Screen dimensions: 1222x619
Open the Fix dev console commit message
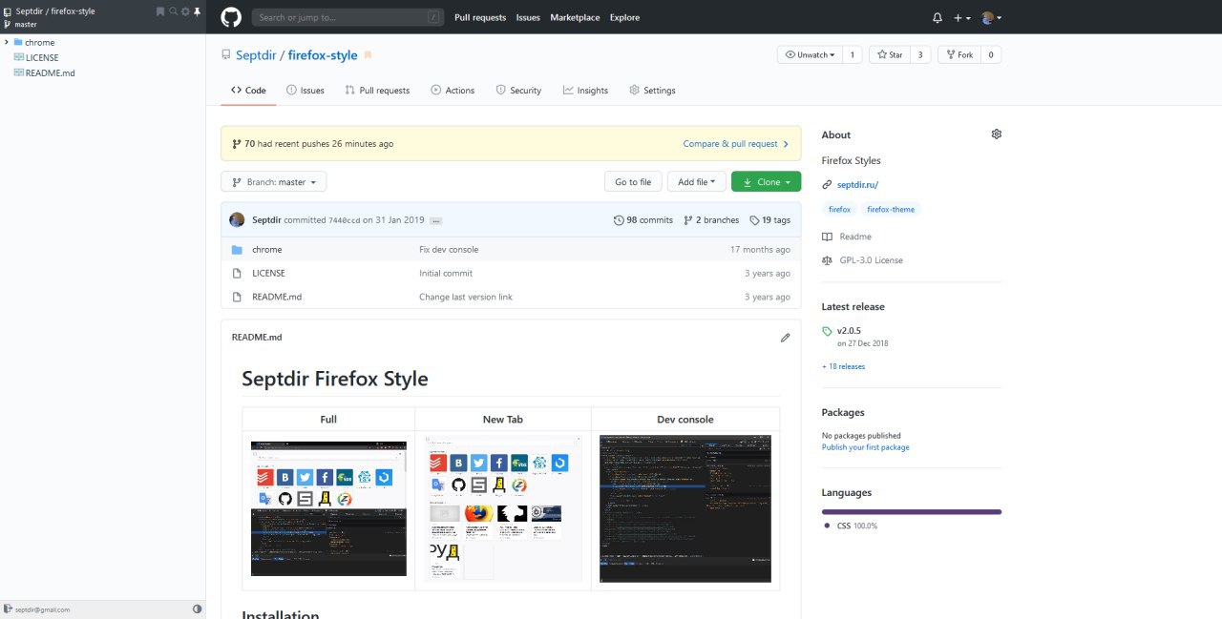(449, 249)
